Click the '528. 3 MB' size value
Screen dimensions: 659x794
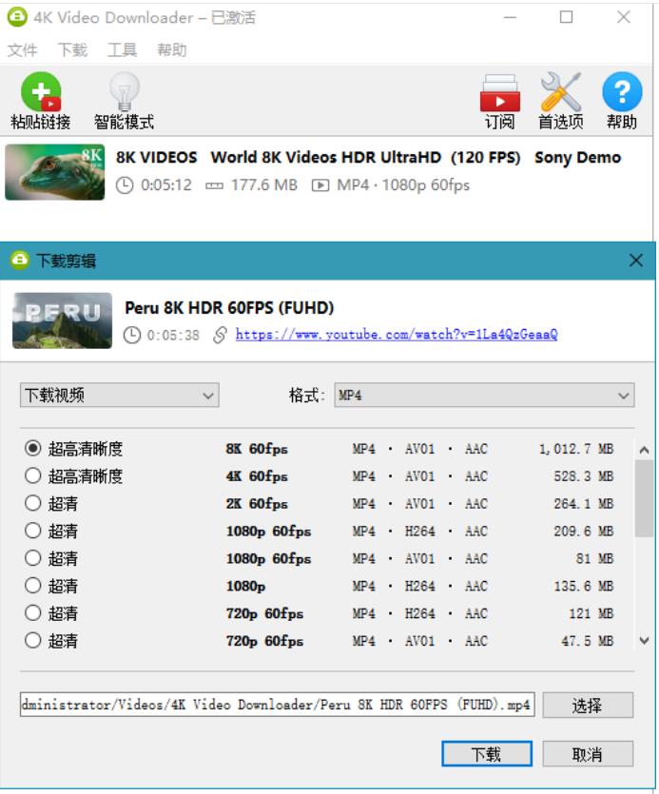pos(584,476)
